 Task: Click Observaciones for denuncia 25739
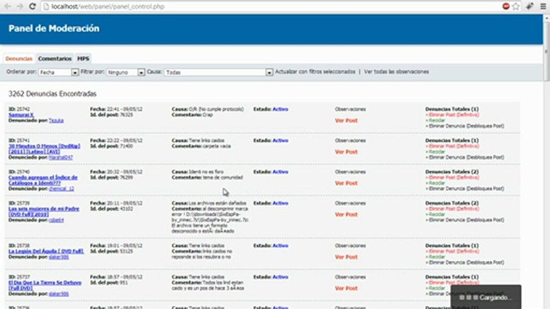pos(350,203)
